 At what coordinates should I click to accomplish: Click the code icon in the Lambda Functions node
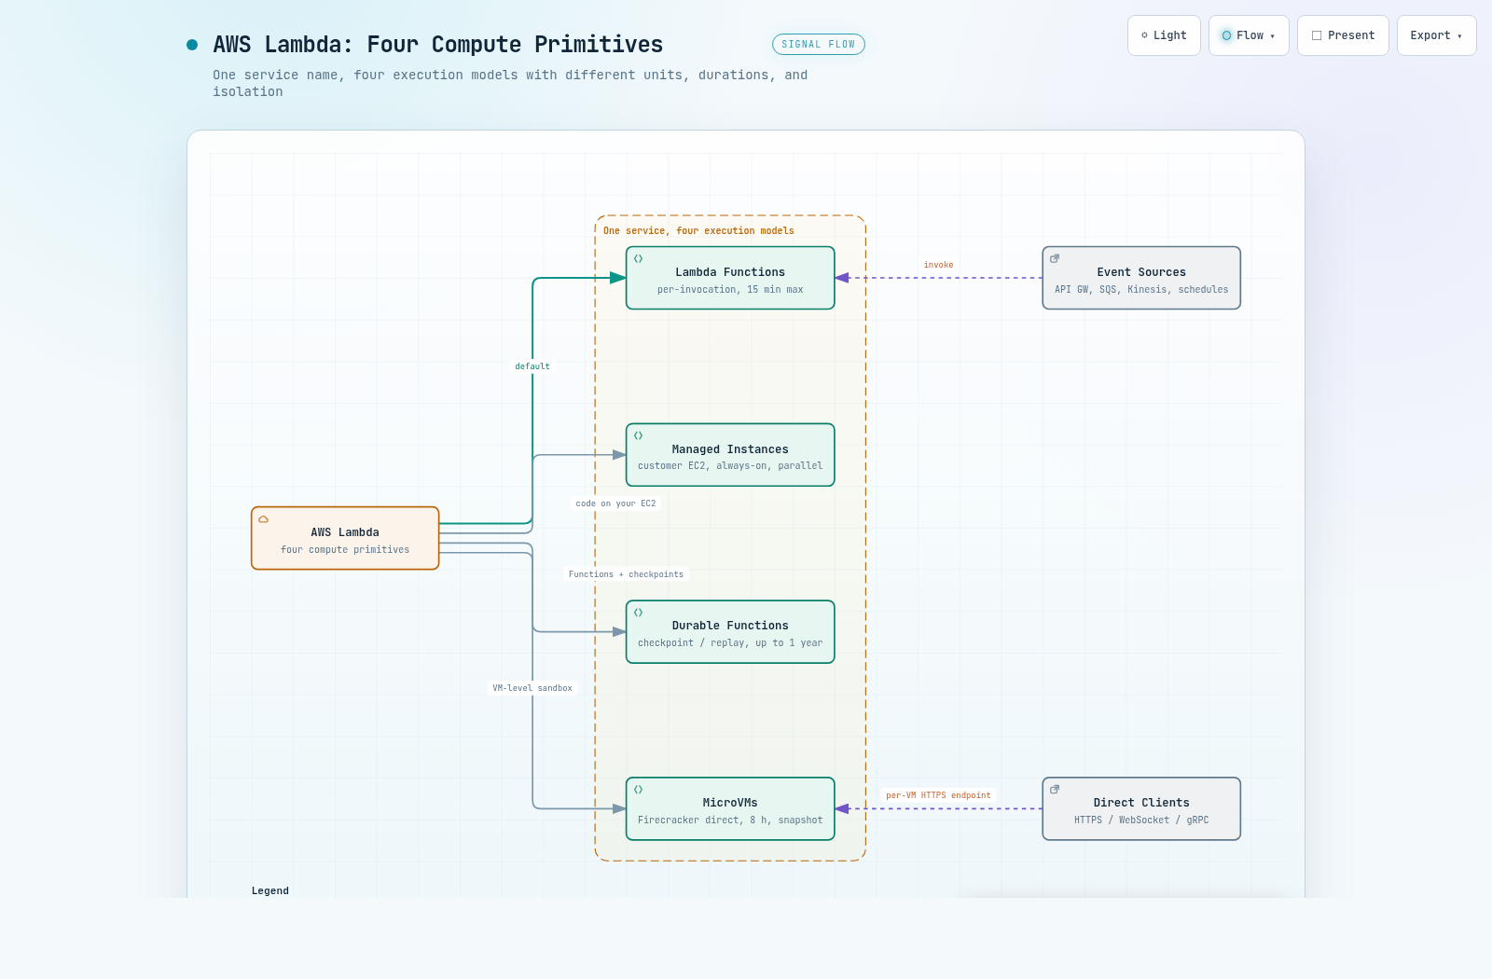pos(639,259)
